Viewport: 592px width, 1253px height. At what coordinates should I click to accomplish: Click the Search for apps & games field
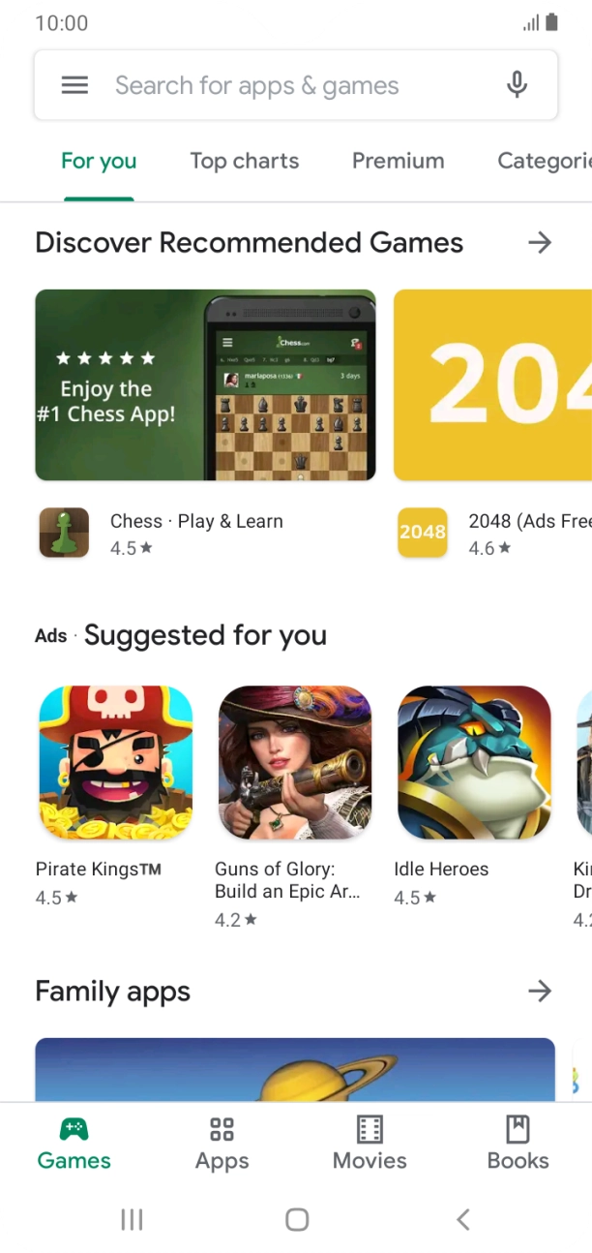(296, 85)
